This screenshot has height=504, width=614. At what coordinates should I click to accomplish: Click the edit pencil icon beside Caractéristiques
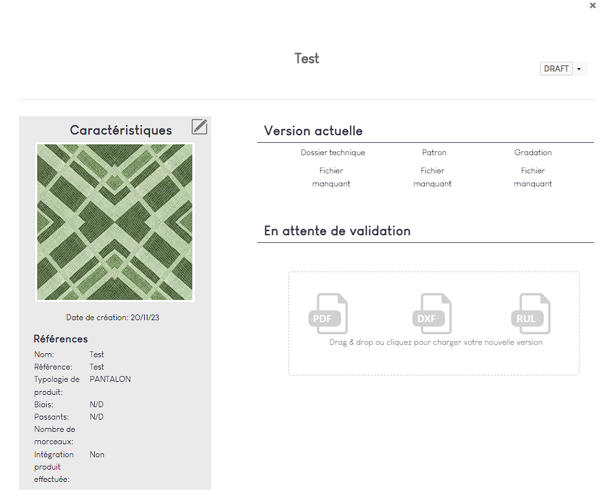(199, 127)
